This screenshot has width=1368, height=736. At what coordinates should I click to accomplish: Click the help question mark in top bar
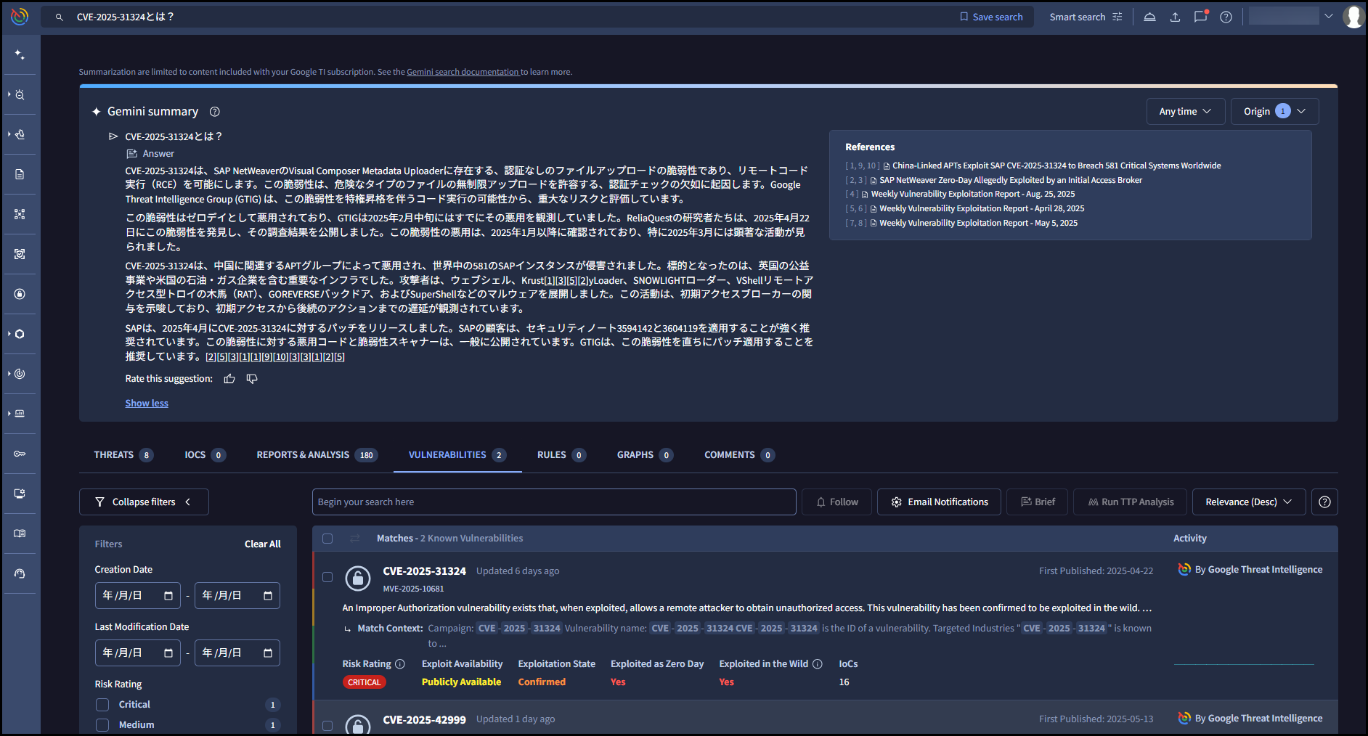coord(1226,17)
